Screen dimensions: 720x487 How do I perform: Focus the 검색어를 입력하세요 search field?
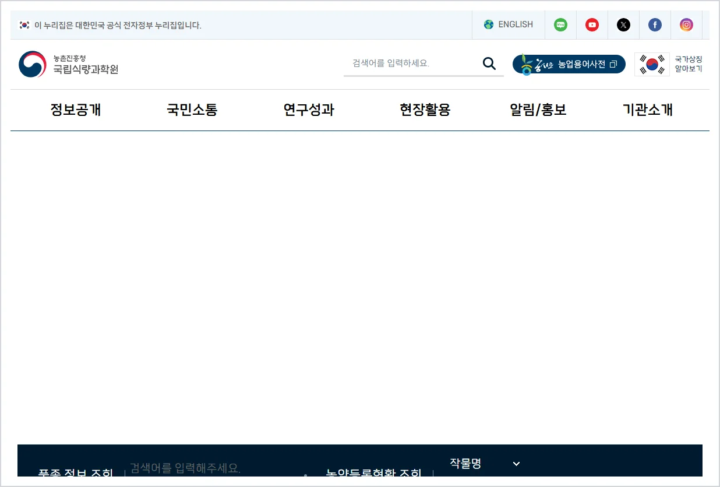[x=412, y=63]
